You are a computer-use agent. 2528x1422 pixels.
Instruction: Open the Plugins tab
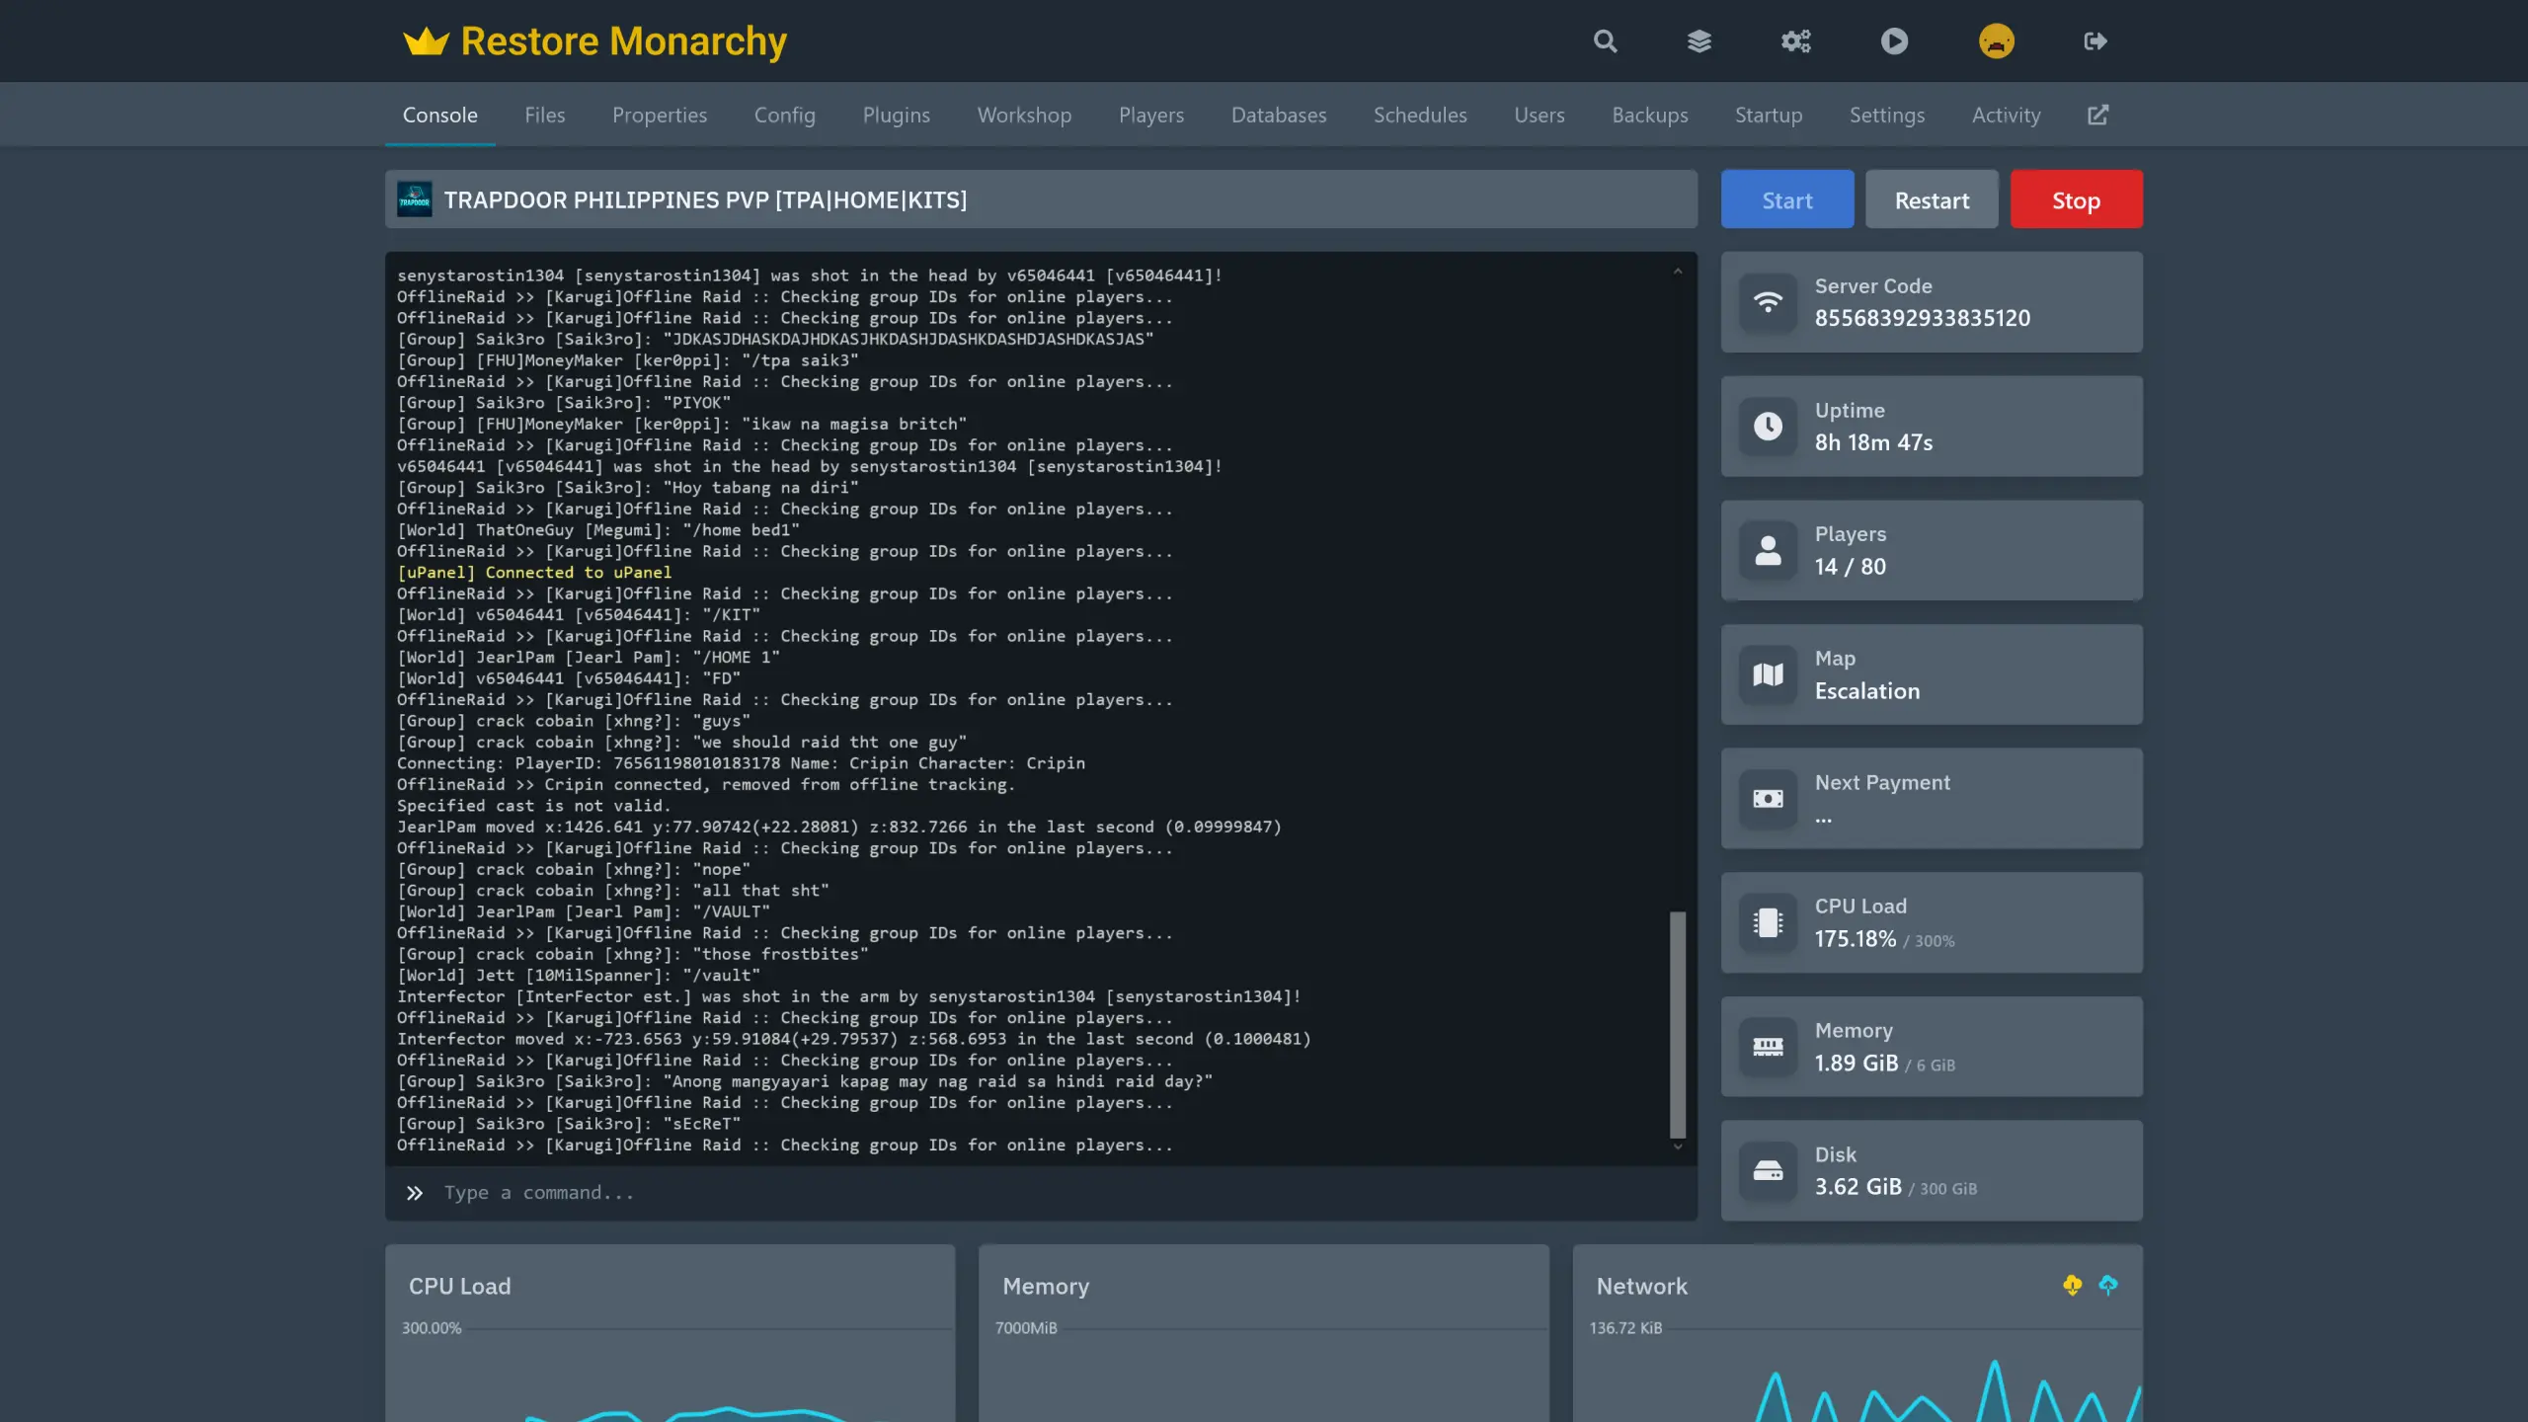click(896, 115)
